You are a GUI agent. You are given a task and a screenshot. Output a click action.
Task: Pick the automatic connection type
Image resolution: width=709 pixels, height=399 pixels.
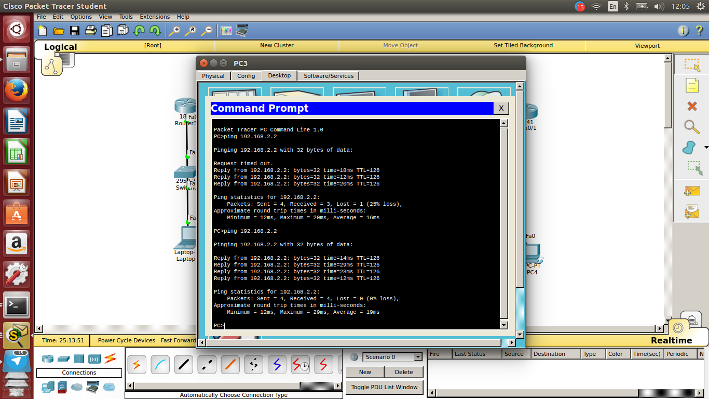click(x=137, y=365)
